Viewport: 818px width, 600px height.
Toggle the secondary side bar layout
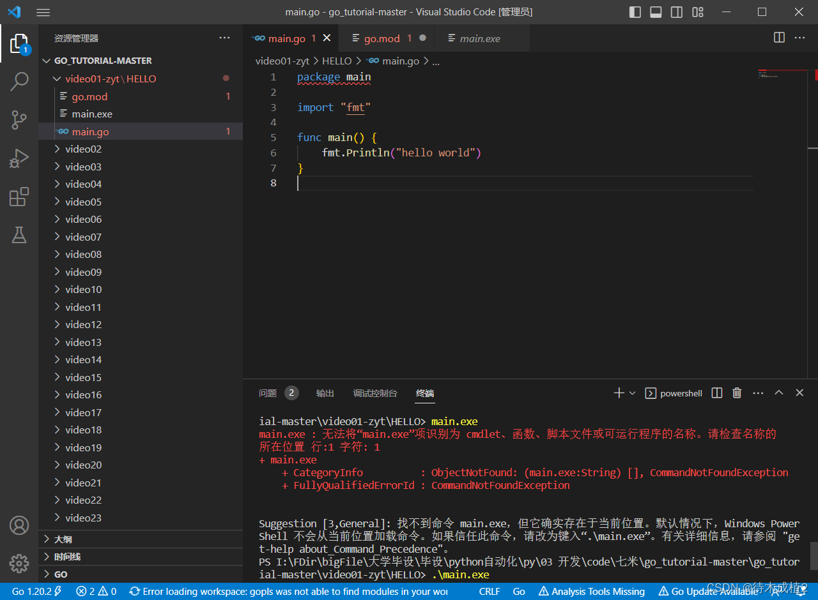point(676,12)
